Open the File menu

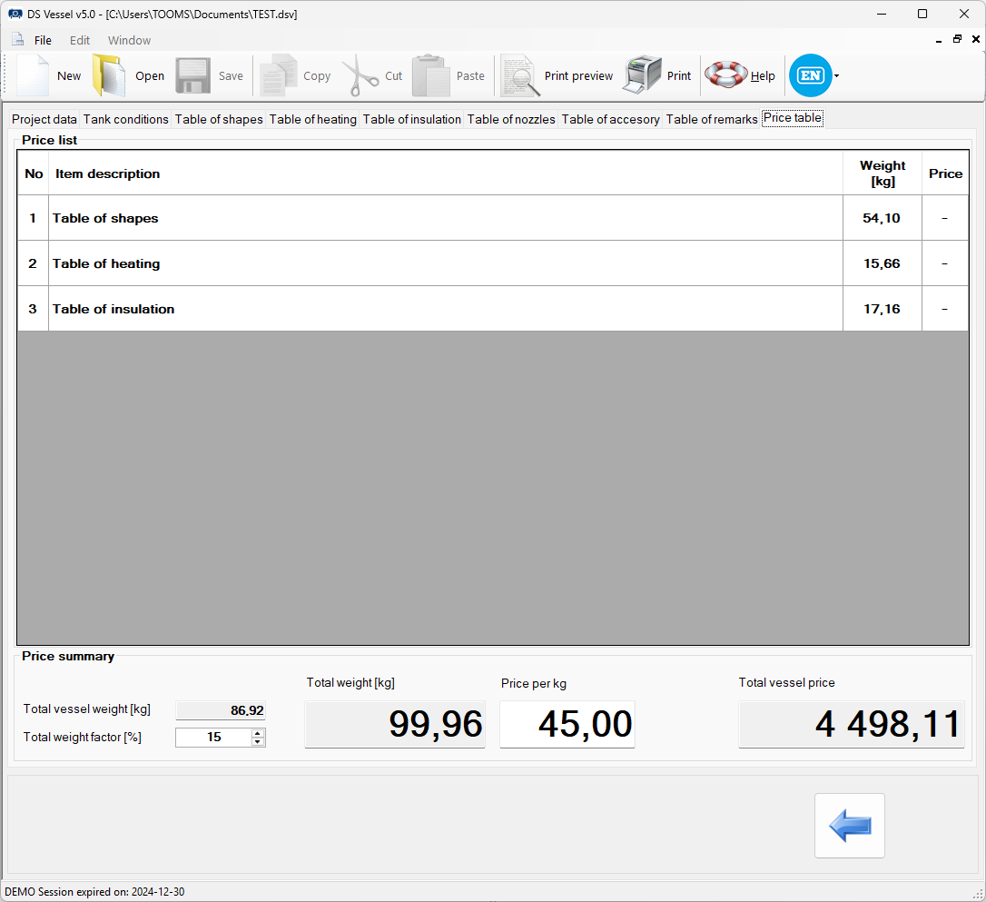tap(43, 40)
